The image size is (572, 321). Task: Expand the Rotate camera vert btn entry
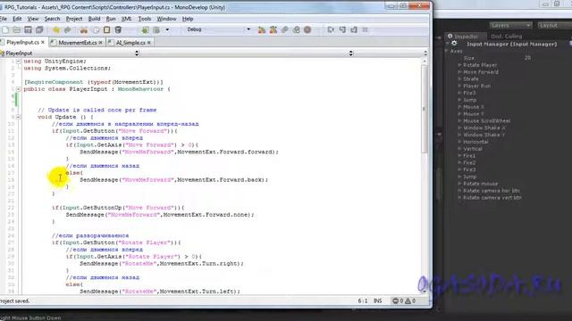[x=460, y=198]
